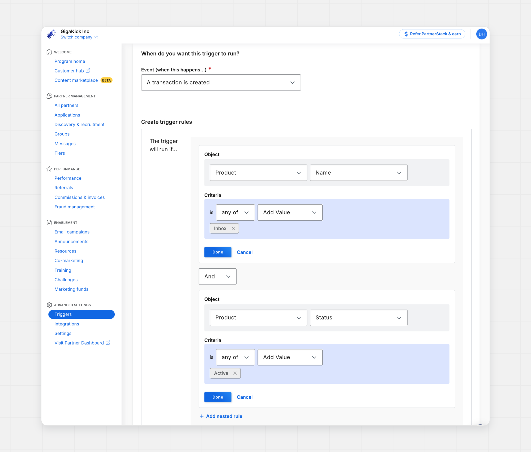Go to Groups
531x452 pixels.
click(x=62, y=134)
